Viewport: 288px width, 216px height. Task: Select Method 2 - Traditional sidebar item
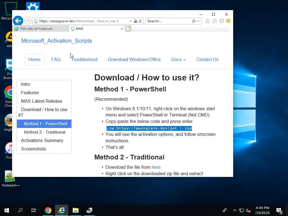[44, 132]
